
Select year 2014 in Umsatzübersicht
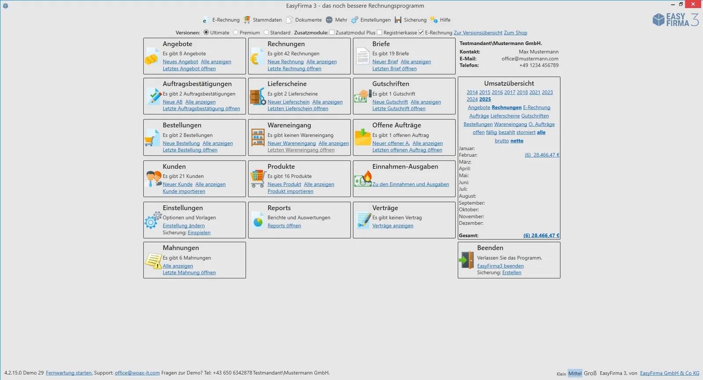point(472,93)
